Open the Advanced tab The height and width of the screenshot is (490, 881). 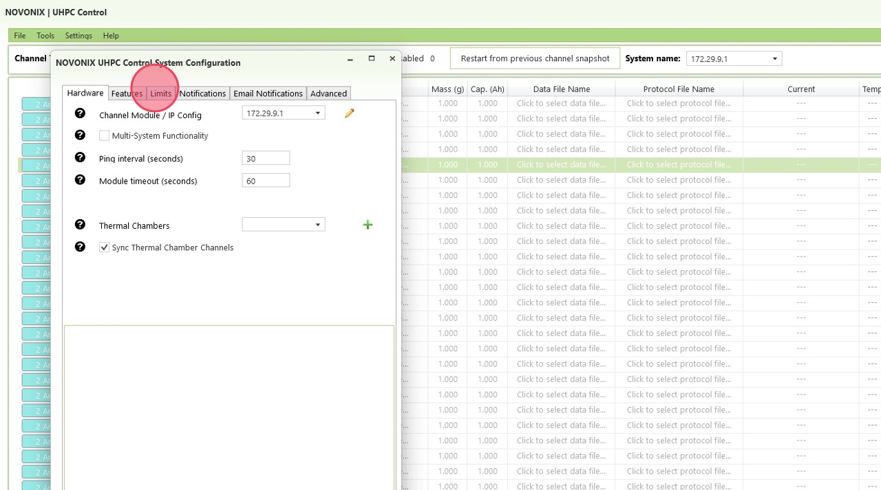tap(328, 93)
